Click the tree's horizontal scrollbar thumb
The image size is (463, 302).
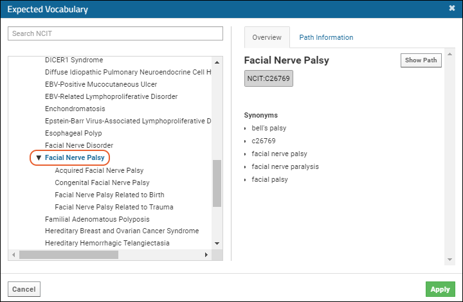[69, 254]
